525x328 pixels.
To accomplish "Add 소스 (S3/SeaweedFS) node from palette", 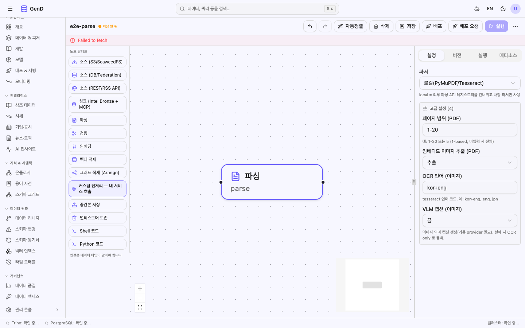I will click(x=97, y=62).
